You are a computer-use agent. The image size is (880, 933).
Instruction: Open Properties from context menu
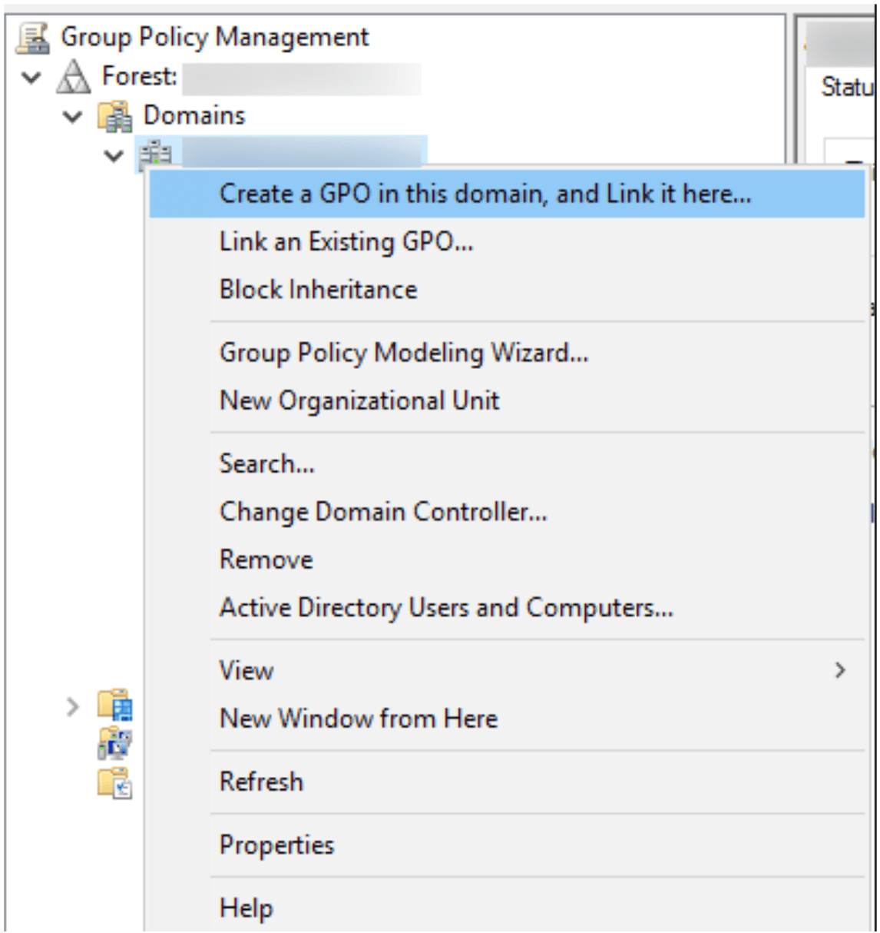[507, 845]
